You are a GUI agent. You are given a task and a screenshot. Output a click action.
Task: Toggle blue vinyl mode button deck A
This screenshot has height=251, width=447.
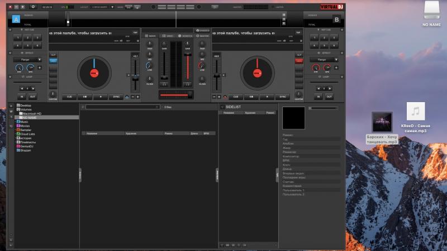(x=53, y=61)
